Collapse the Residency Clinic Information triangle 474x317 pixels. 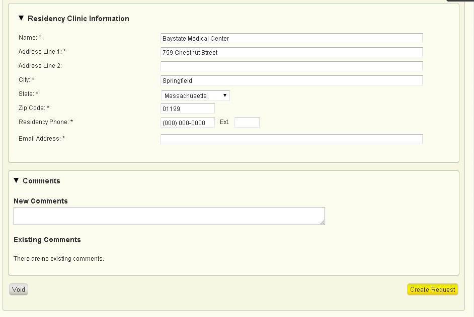pos(21,18)
